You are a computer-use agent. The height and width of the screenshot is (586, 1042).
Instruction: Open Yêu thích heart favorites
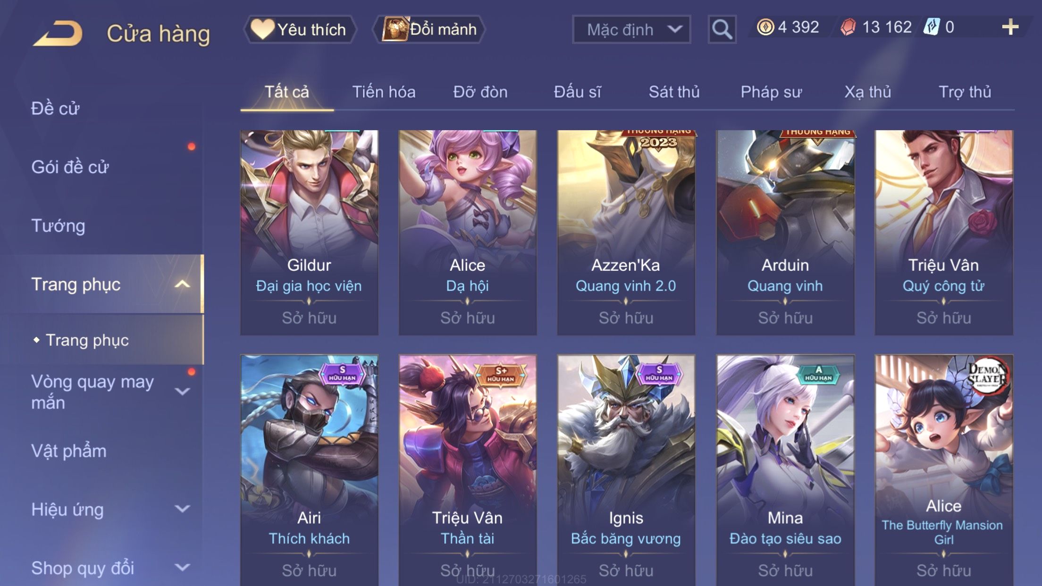(x=299, y=29)
